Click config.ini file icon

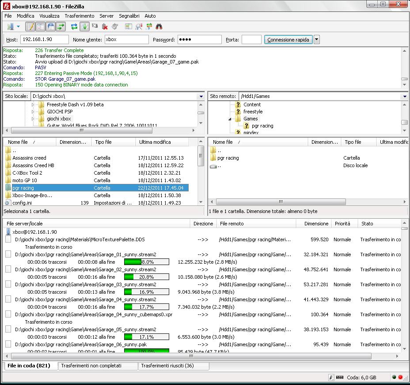coord(8,203)
